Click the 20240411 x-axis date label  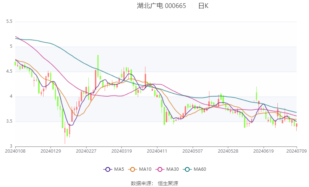(157, 151)
